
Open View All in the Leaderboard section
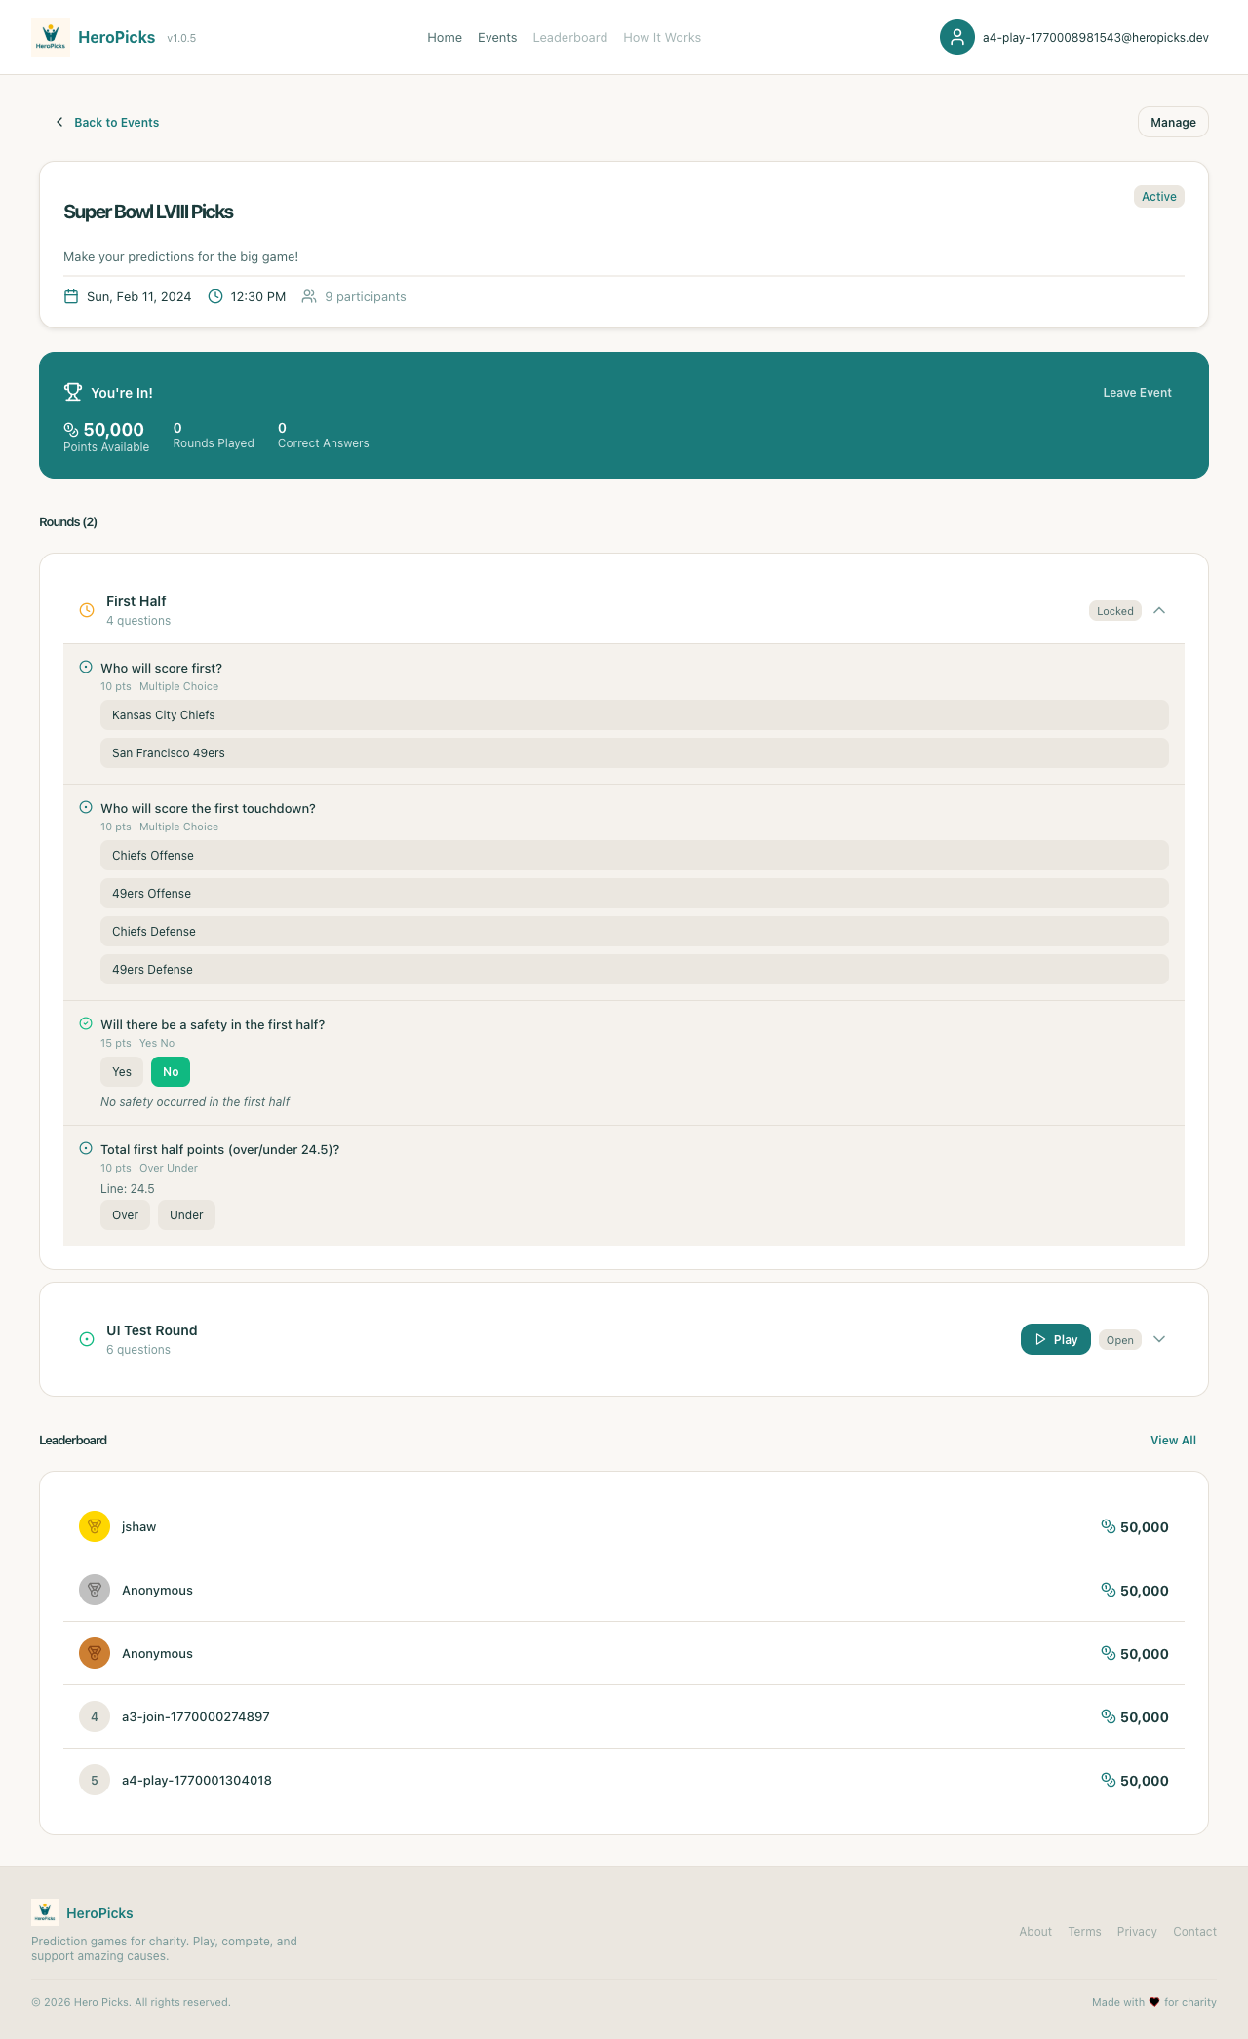click(1173, 1440)
